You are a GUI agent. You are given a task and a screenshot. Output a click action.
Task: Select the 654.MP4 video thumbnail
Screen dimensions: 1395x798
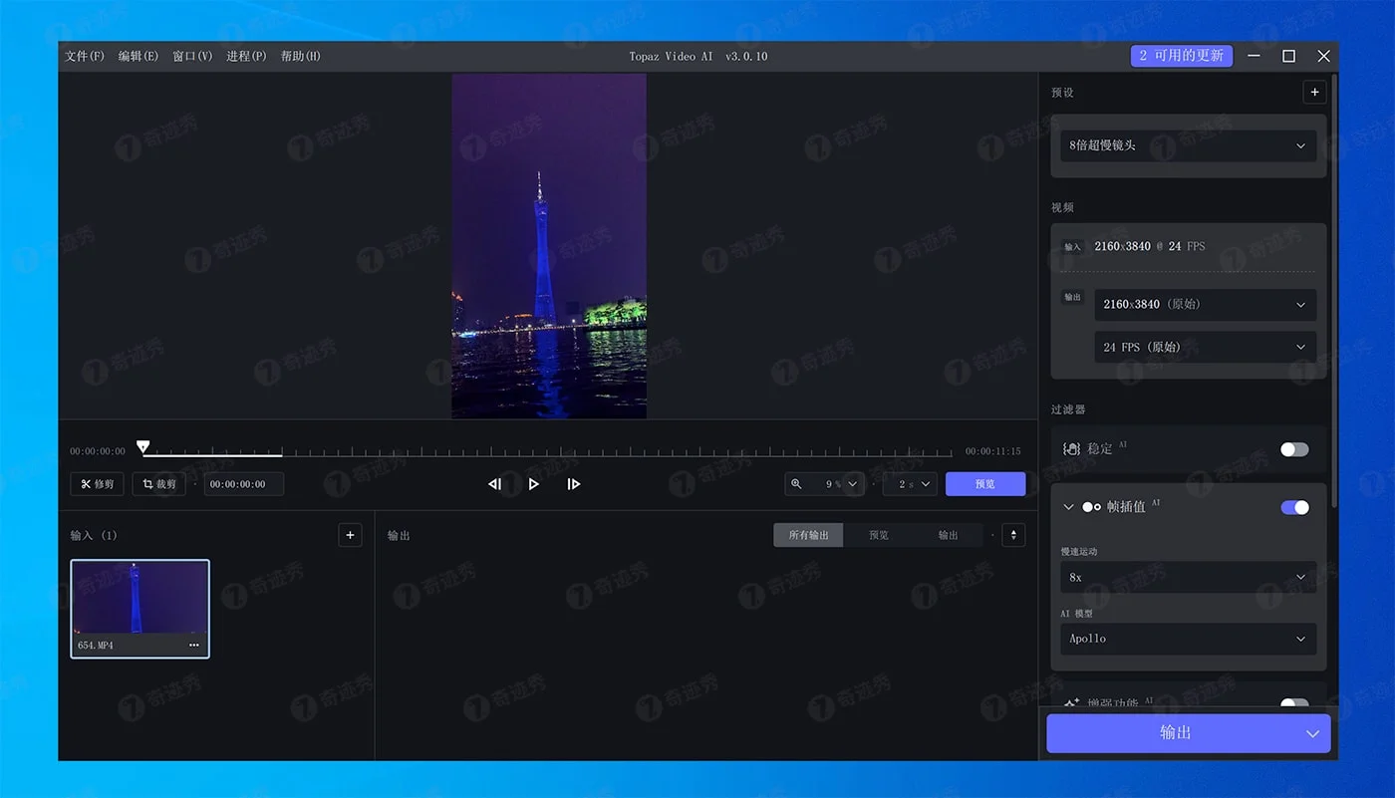coord(139,598)
